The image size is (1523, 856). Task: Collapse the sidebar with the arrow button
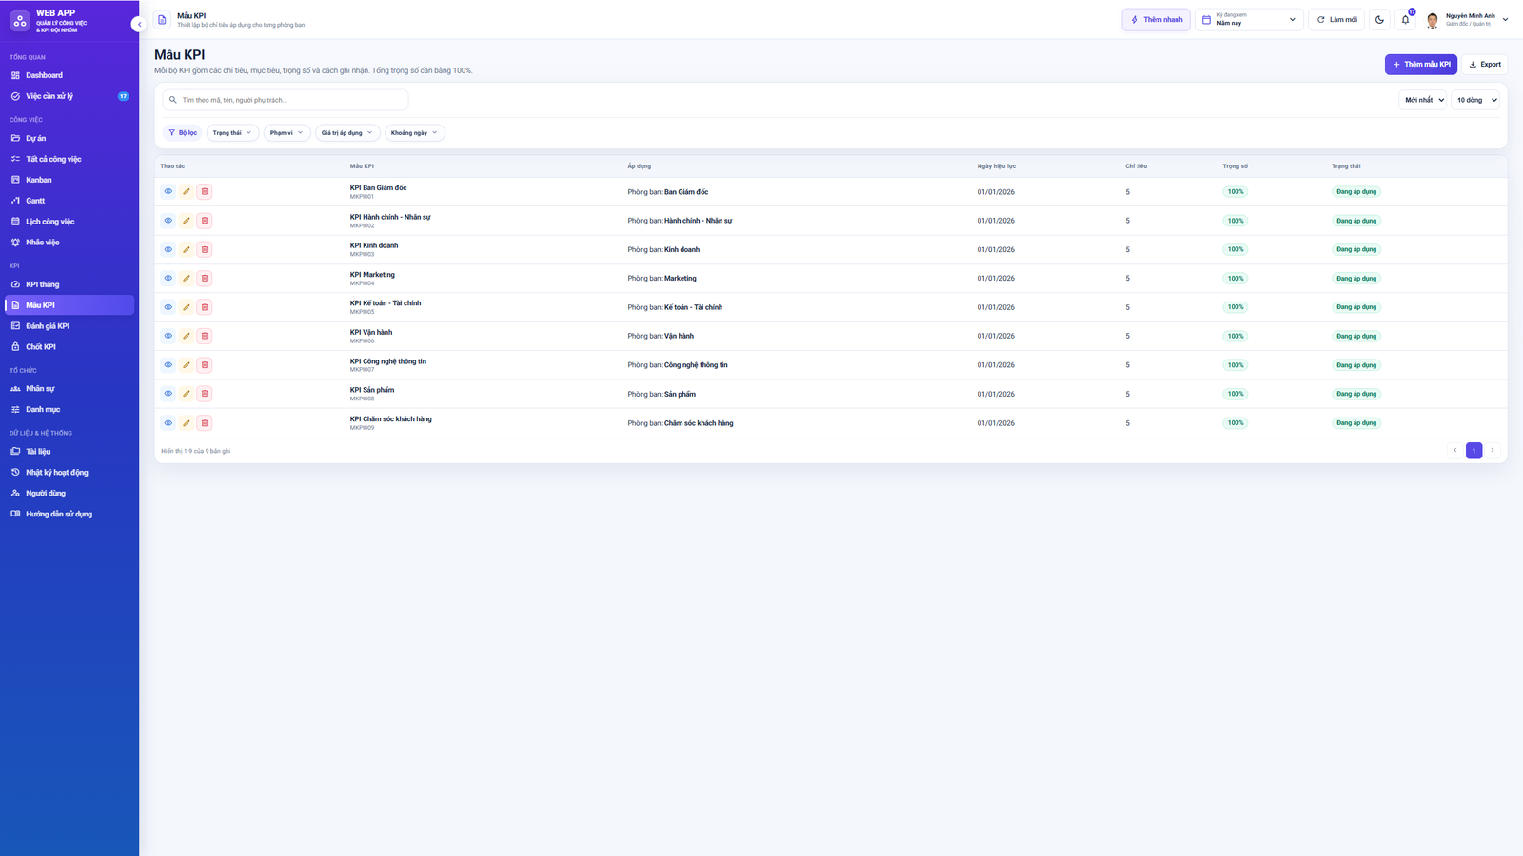[139, 24]
